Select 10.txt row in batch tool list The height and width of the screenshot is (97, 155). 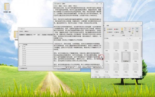[x=36, y=51]
